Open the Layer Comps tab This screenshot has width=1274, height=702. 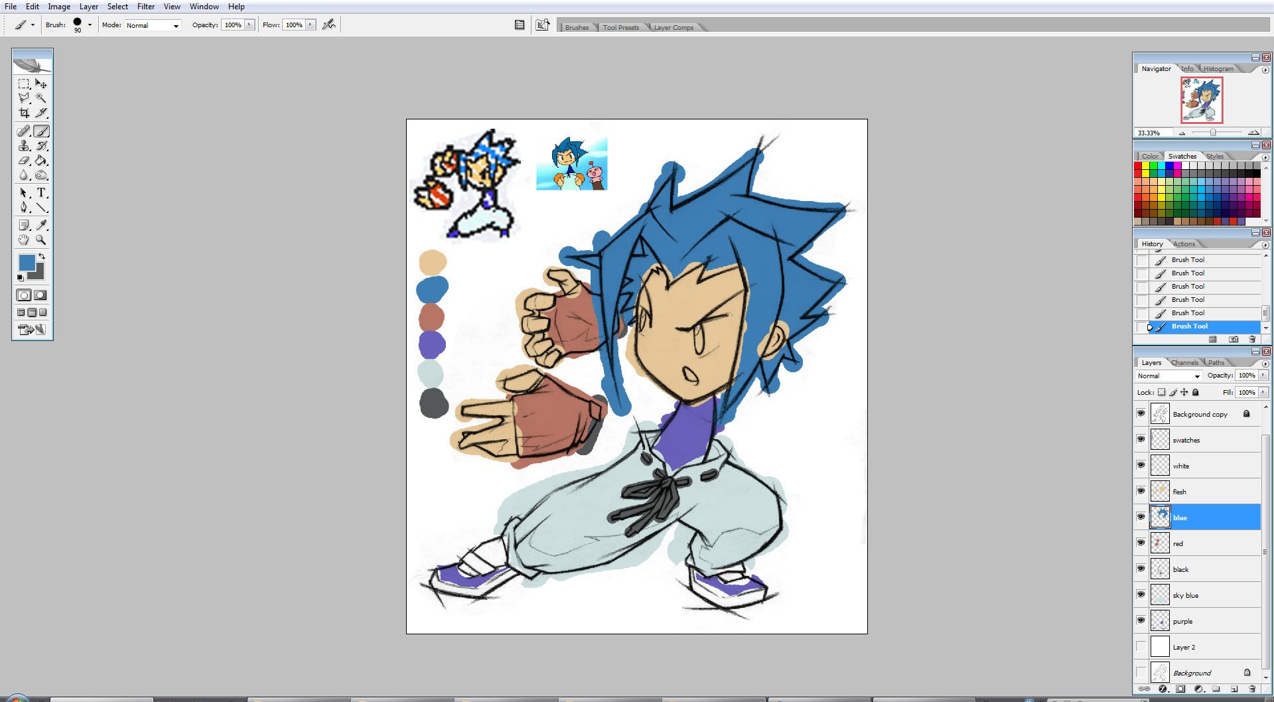[x=673, y=27]
